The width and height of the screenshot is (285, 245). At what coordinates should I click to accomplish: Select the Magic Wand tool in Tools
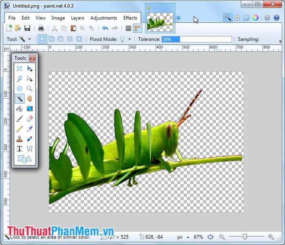click(20, 99)
